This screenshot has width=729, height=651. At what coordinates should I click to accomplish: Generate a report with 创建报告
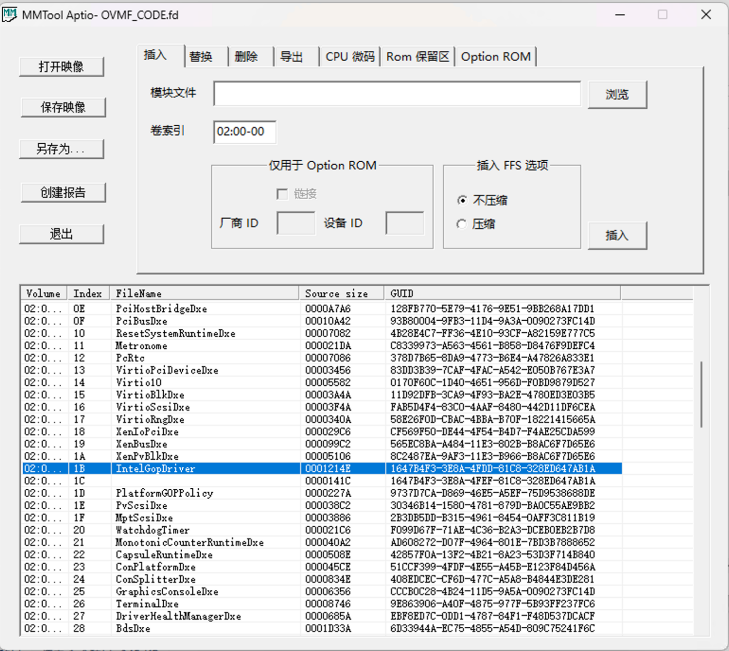coord(63,192)
